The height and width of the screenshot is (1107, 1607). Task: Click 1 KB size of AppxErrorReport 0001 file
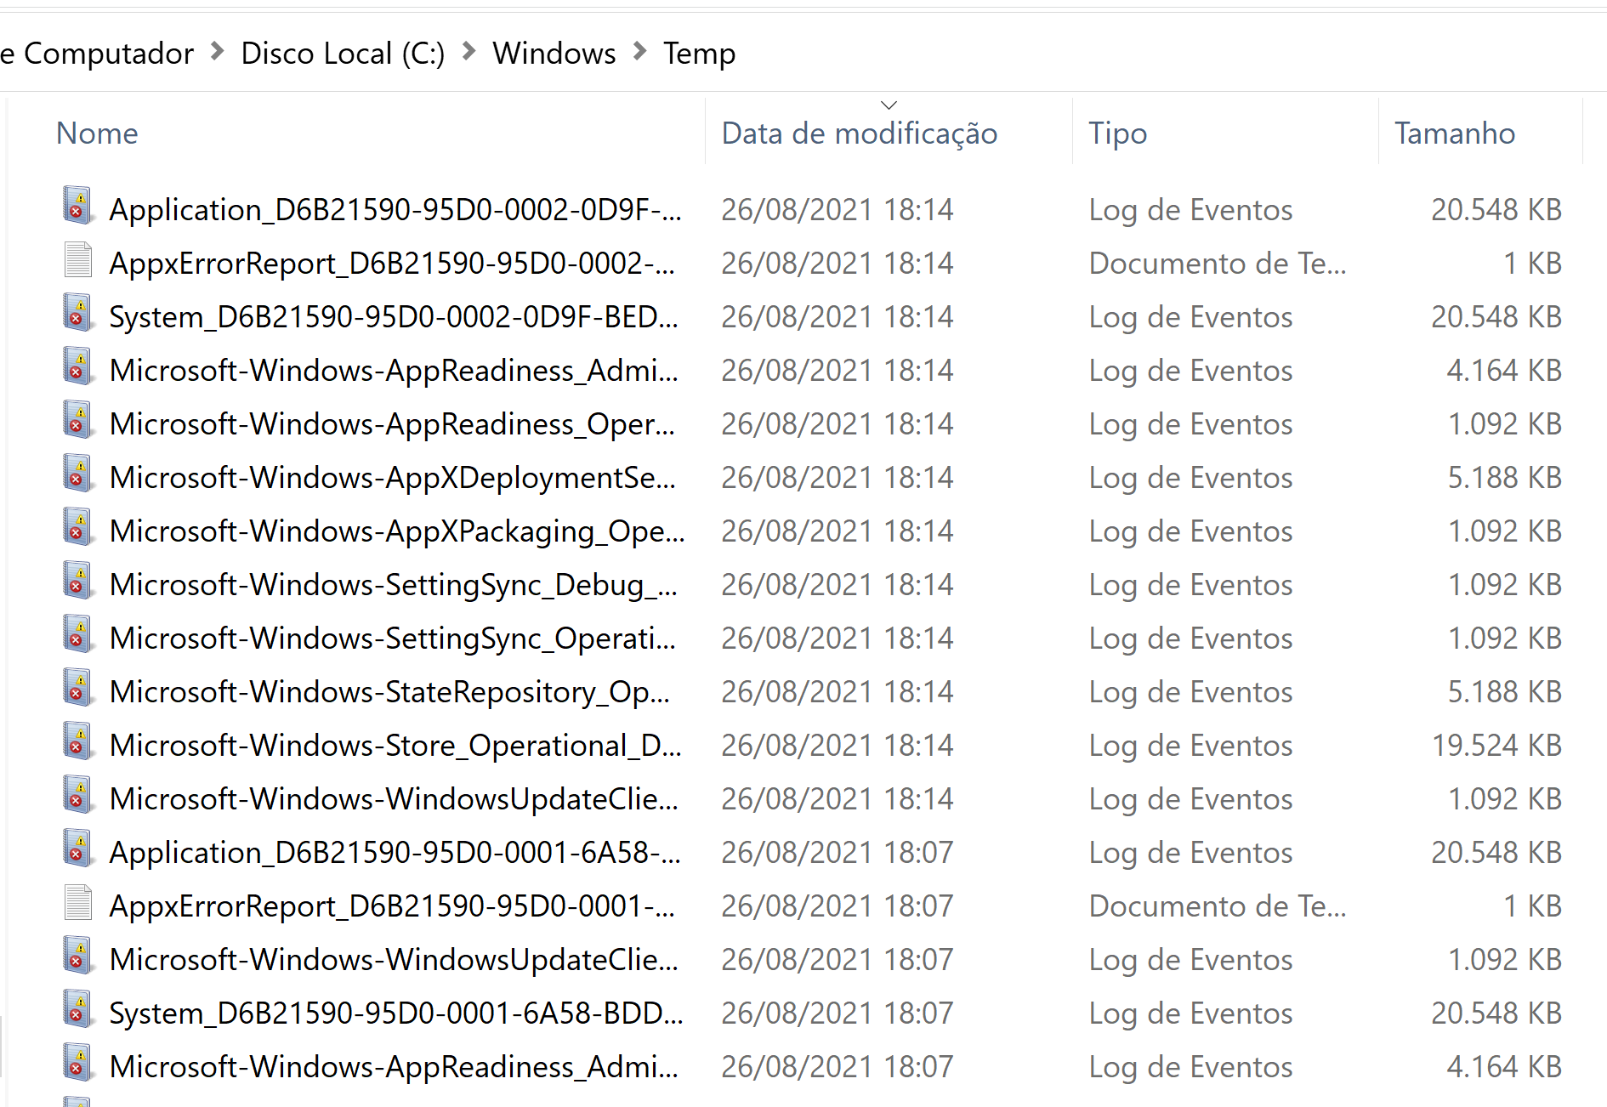click(x=1533, y=906)
